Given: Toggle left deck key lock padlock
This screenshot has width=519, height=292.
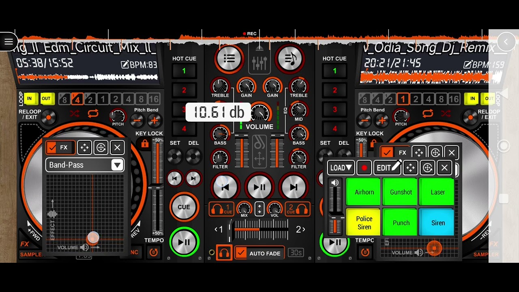Looking at the screenshot, I should click(x=145, y=143).
